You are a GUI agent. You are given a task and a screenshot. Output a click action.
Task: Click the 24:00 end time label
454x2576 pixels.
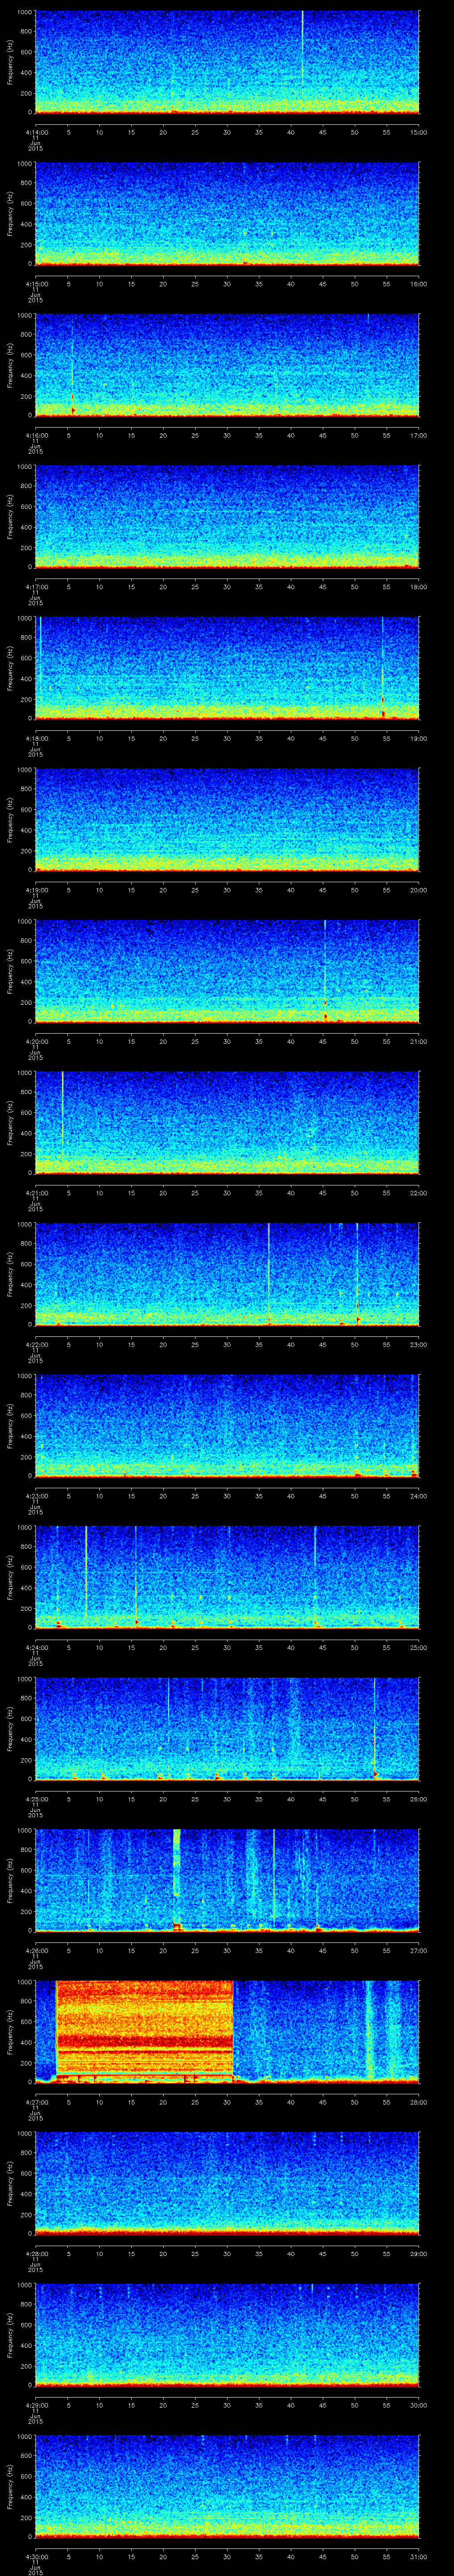419,1496
